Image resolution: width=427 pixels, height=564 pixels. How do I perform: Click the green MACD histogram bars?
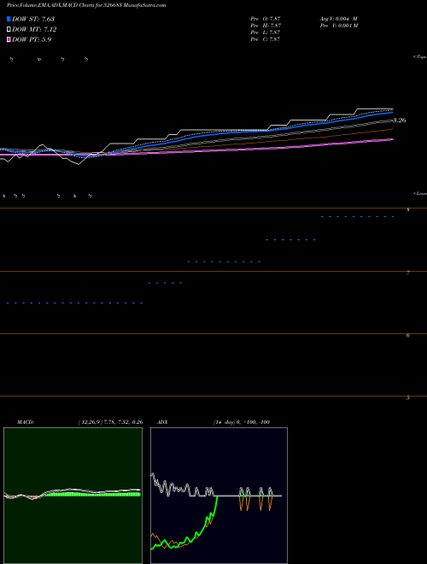coord(93,494)
